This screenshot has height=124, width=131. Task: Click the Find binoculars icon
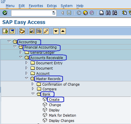(x=108, y=13)
